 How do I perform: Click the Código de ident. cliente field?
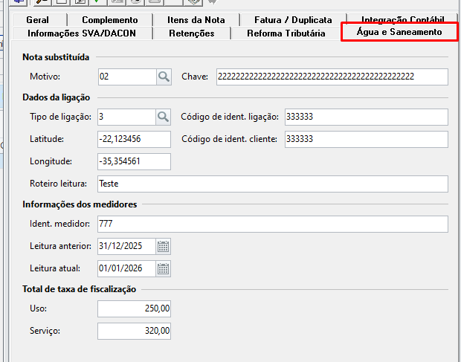(367, 139)
